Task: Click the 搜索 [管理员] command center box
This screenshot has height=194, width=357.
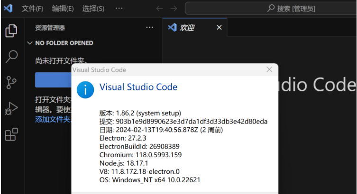Action: click(x=271, y=9)
